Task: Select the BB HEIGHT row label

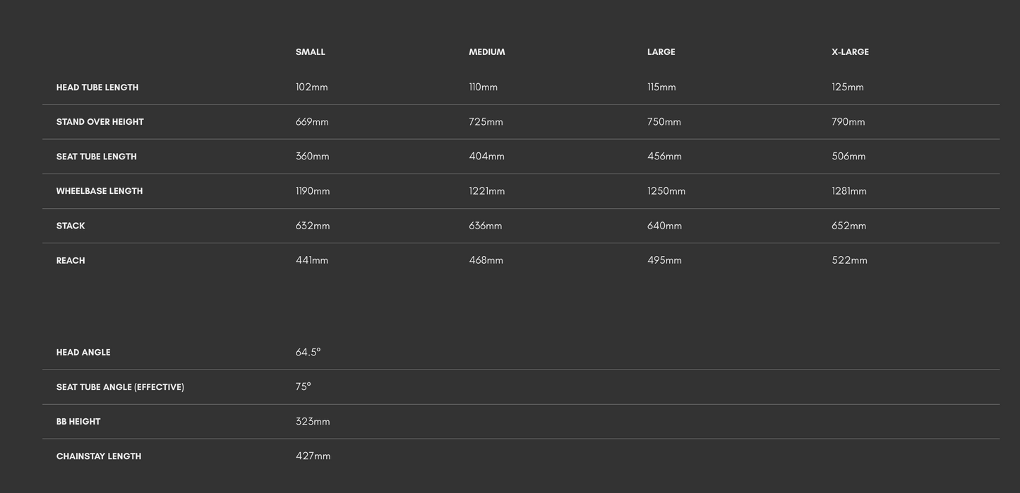Action: [78, 422]
